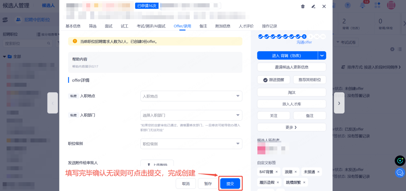Toggle the 关注 follow button
Screen dimensions: 406x191
(x=273, y=116)
